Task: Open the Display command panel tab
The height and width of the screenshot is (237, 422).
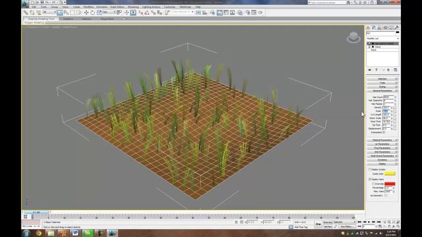Action: (391, 28)
